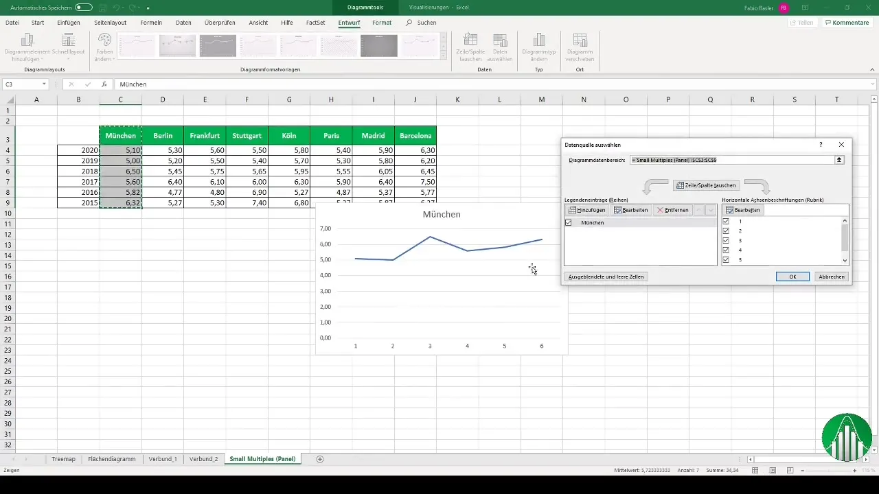Click the Page Layout view icon in status bar
The image size is (879, 494).
(773, 471)
